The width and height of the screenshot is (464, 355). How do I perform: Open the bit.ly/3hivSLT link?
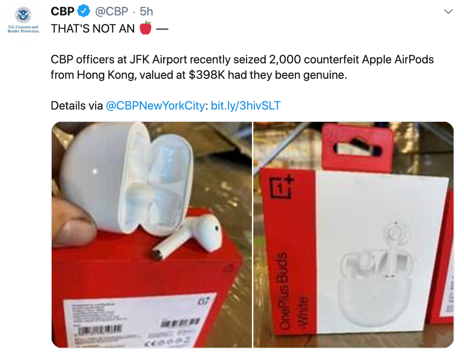click(x=246, y=106)
